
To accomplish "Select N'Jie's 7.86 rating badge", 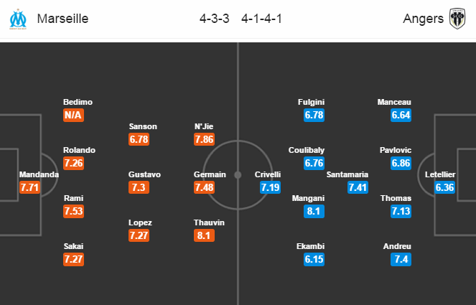I will click(204, 139).
